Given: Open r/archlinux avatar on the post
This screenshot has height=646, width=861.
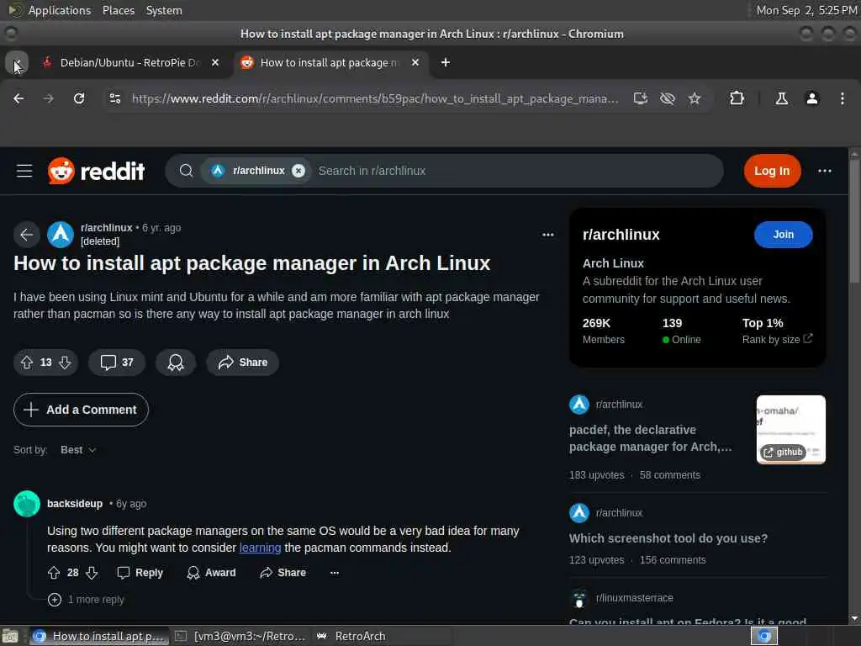Looking at the screenshot, I should (x=61, y=235).
